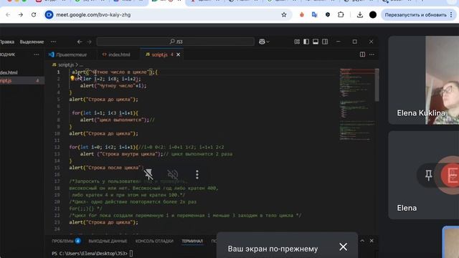Bookmark this page with the star icon

284,14
